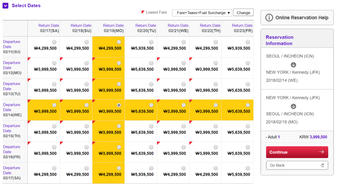
Task: Click the 2018/02/19 (MO) return date text
Action: (282, 122)
